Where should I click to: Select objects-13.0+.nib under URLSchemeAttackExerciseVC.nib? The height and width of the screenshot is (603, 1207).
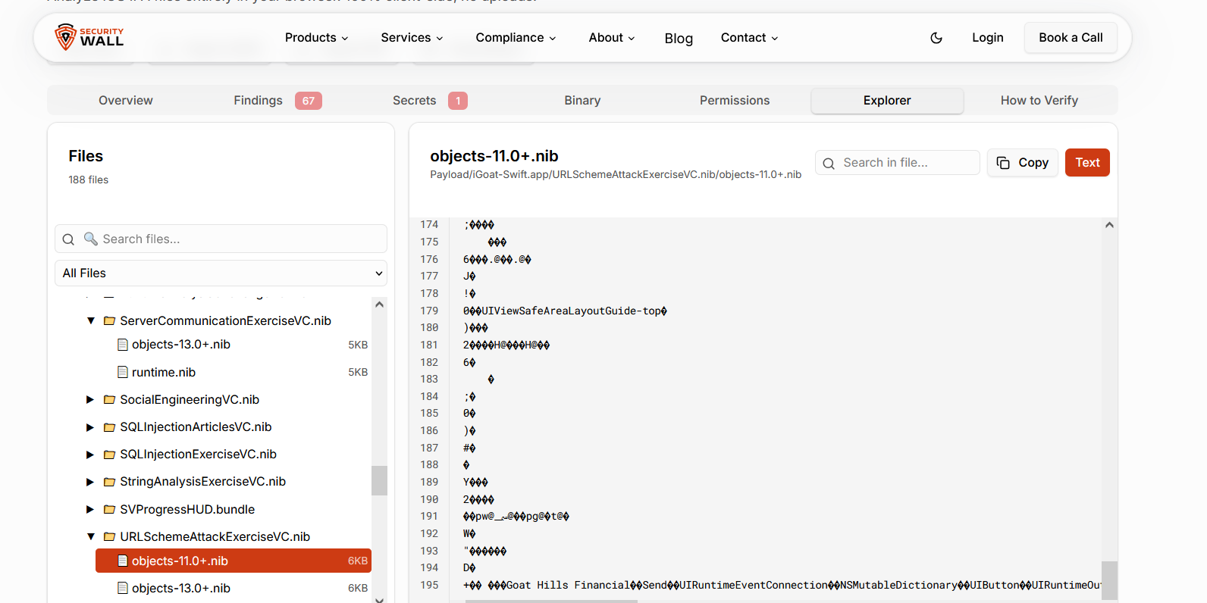(180, 589)
